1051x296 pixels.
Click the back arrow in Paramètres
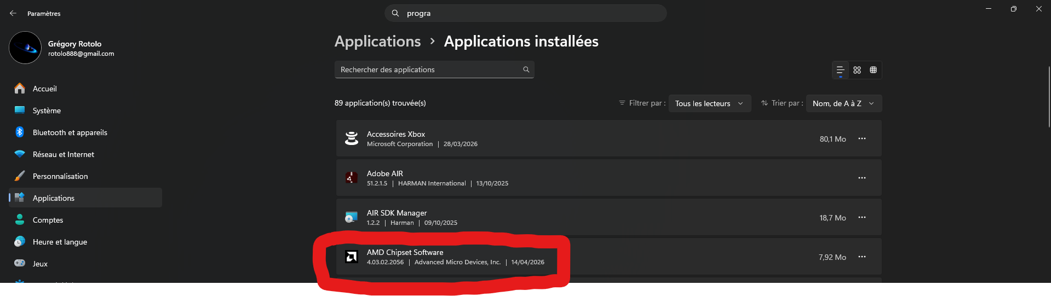point(13,13)
